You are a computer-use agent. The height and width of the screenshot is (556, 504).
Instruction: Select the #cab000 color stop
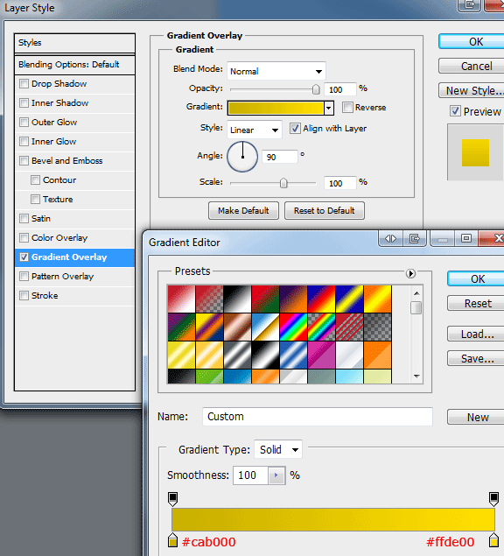[172, 539]
